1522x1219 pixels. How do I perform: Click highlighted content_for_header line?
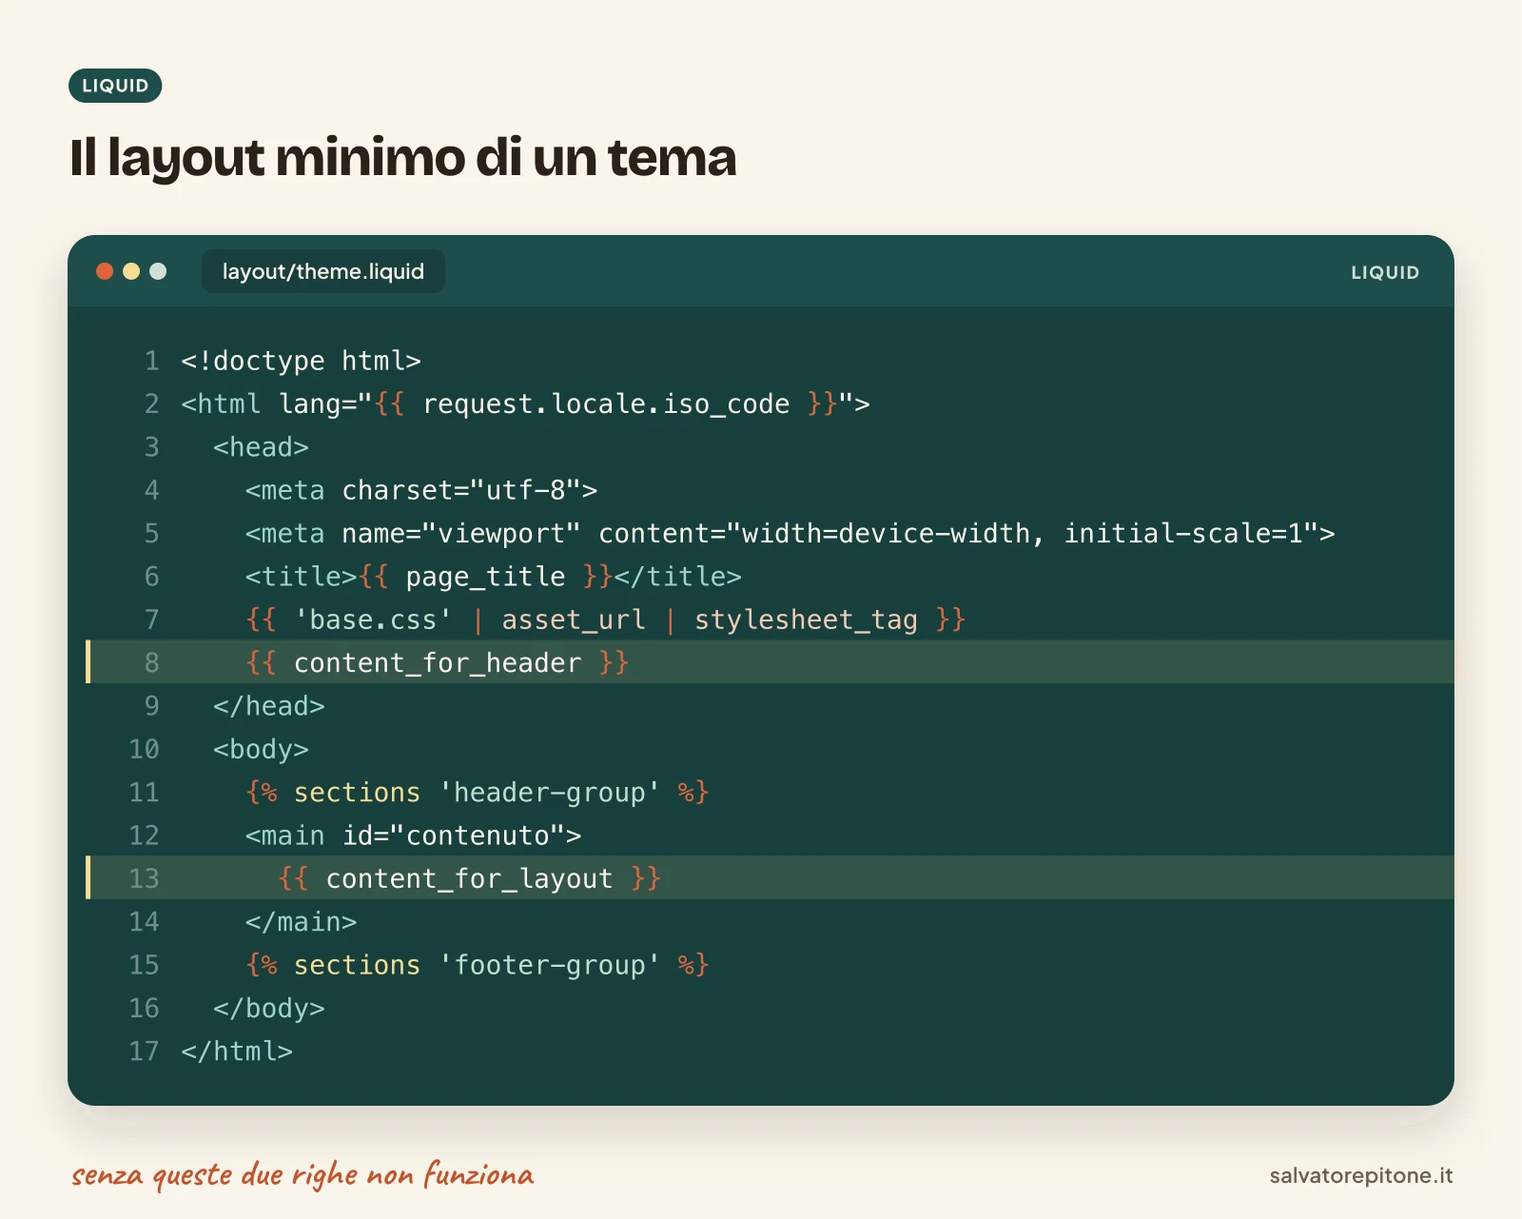[x=770, y=662]
